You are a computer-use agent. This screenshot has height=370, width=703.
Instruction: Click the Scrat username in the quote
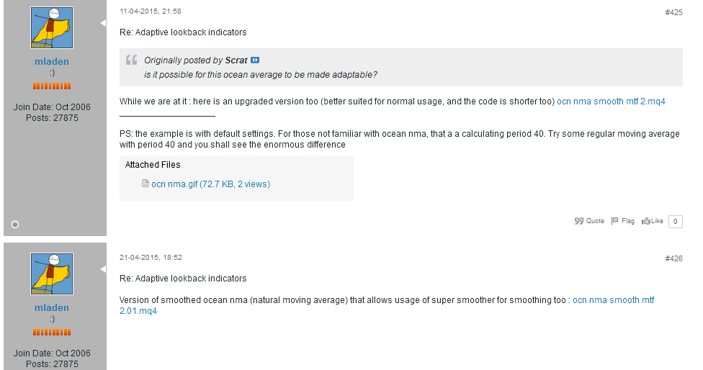pos(236,60)
